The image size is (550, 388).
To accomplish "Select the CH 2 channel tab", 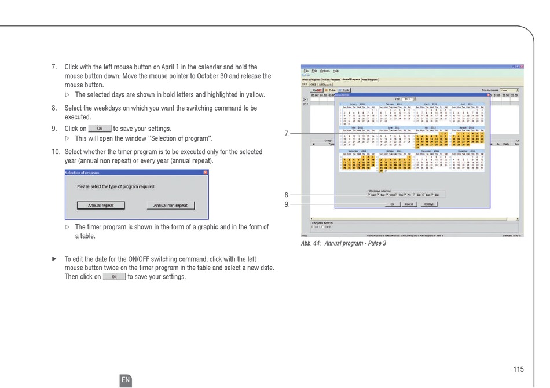I will point(313,84).
